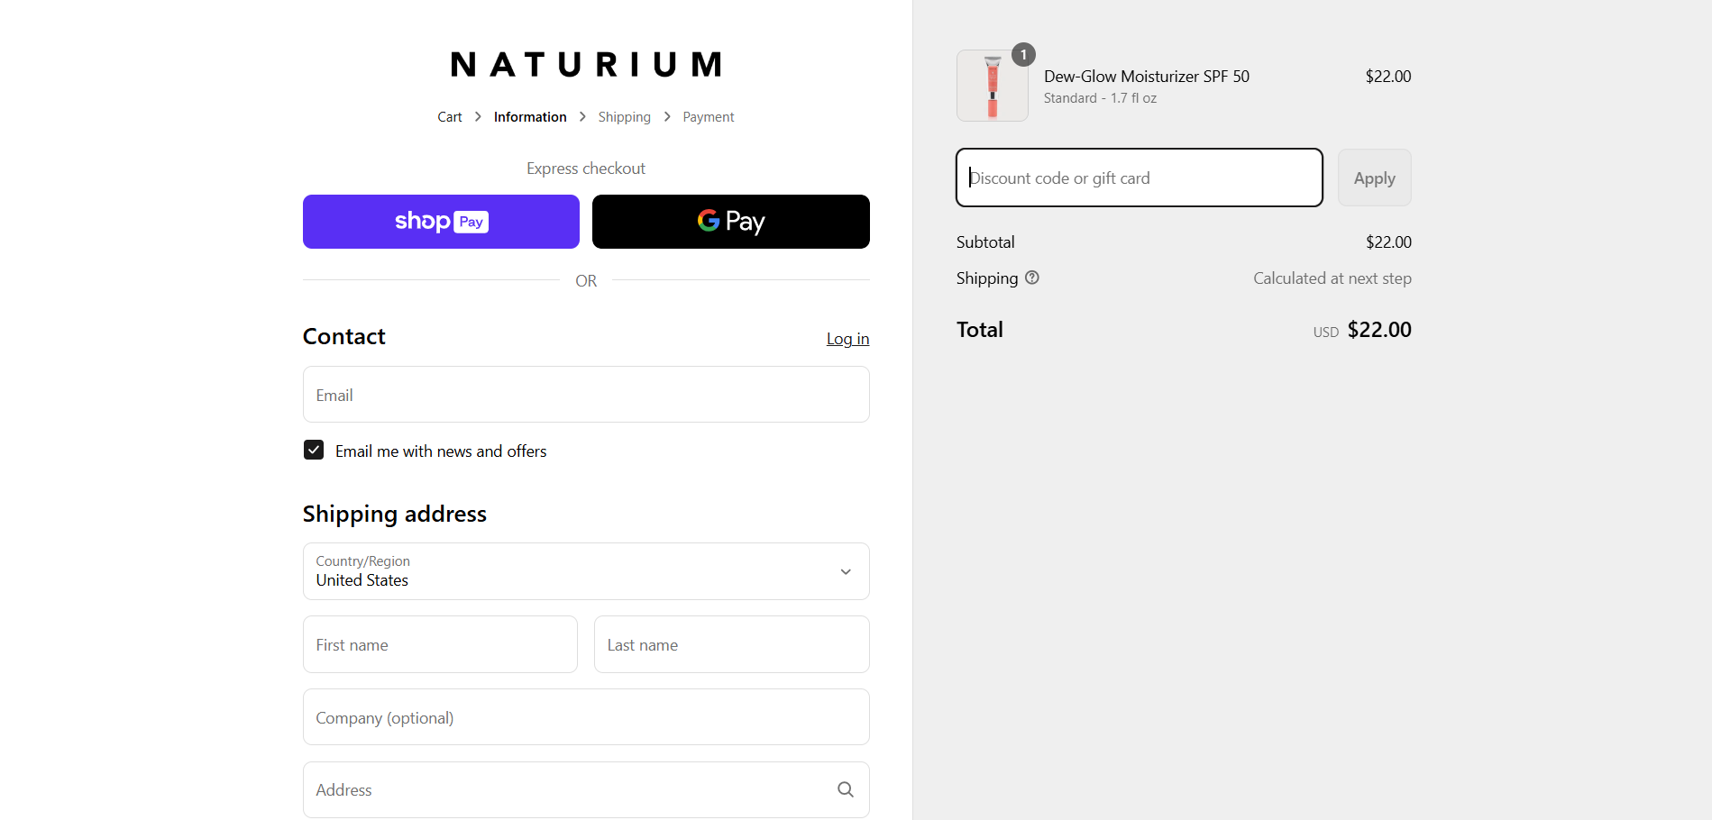Screen dimensions: 1712x820
Task: Go back to Cart breadcrumb
Action: click(449, 117)
